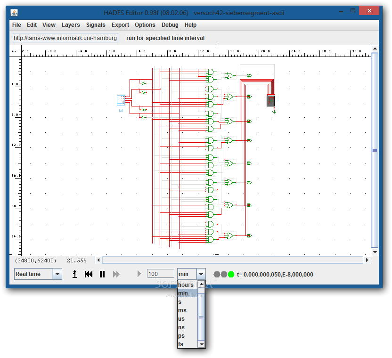This screenshot has width=392, height=358.
Task: Select fs from the unit list
Action: coord(188,344)
